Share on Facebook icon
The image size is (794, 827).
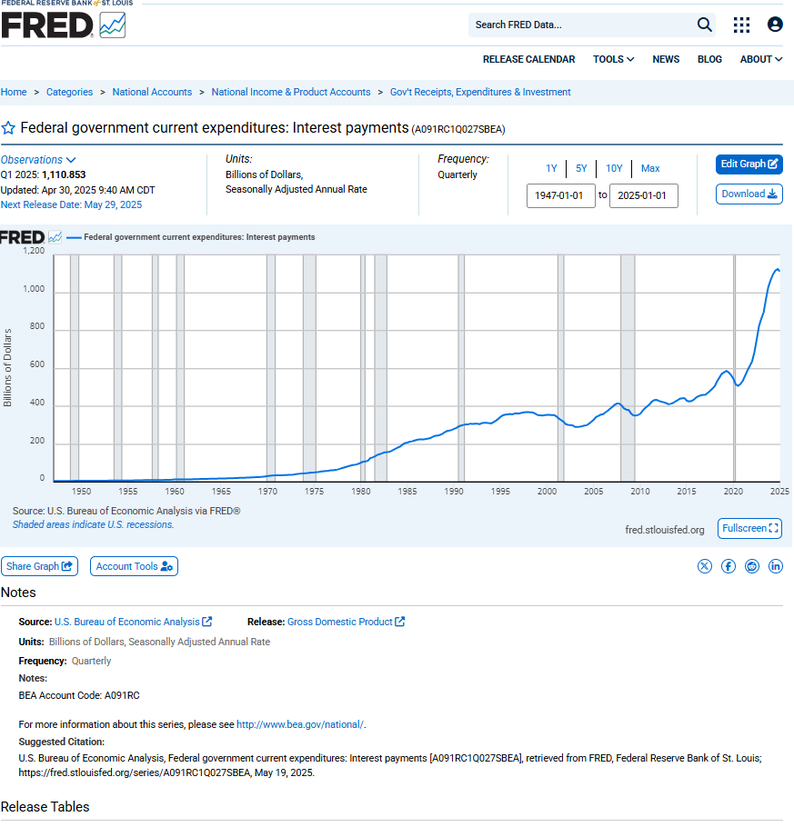[x=729, y=566]
